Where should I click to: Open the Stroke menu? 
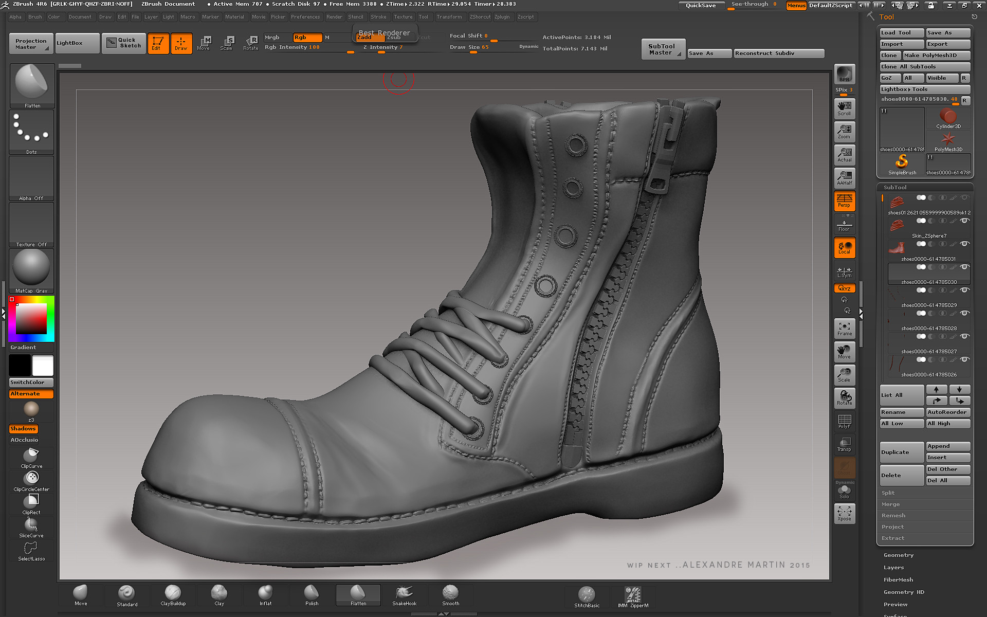379,16
